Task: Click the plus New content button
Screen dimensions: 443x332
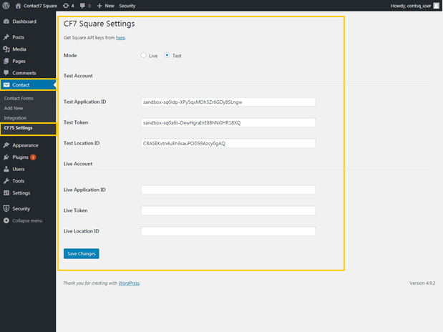Action: (106, 6)
